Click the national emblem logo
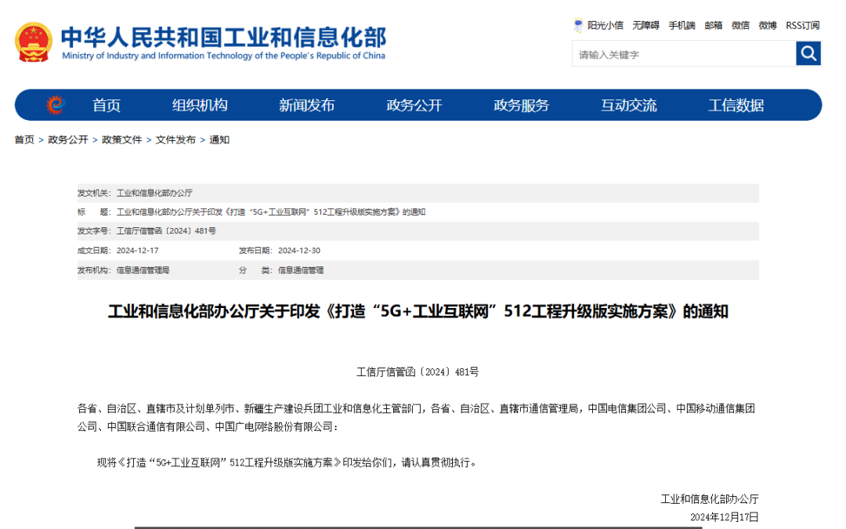The image size is (846, 529). click(x=34, y=42)
